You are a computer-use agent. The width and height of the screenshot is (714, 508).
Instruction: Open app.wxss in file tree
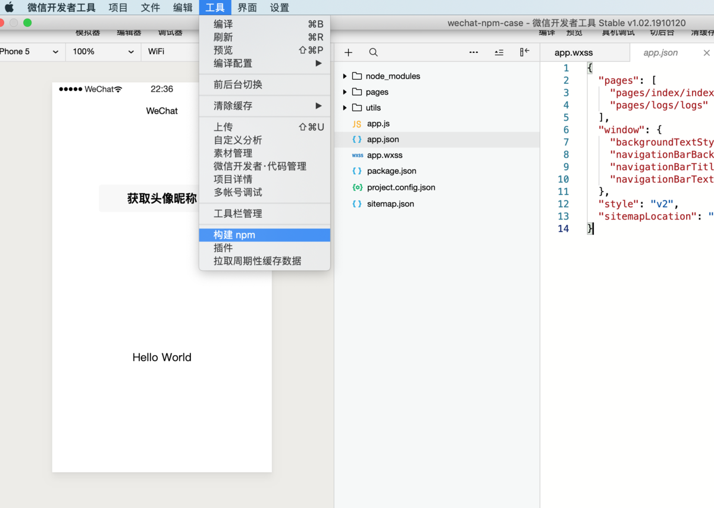(437, 155)
